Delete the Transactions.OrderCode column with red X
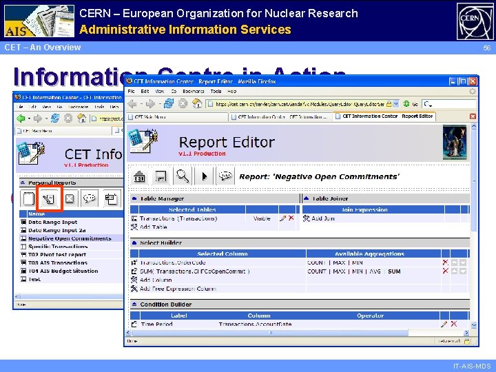 pos(446,262)
